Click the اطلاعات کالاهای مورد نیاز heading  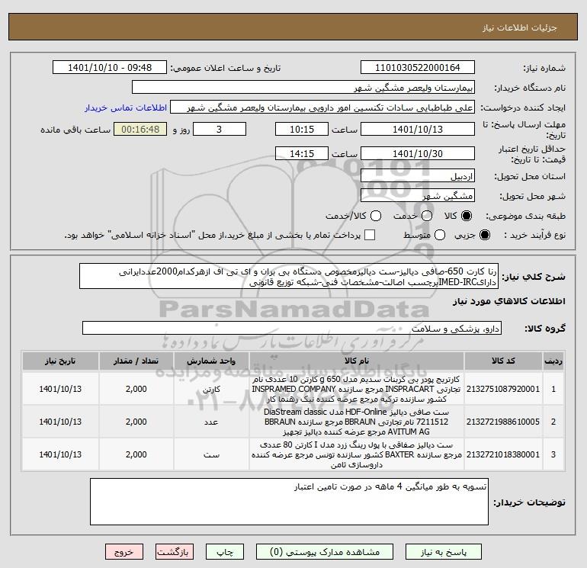509,301
